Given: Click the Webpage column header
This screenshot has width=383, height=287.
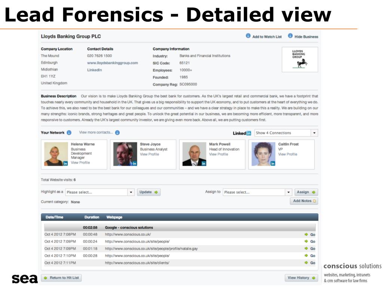Looking at the screenshot, I should (114, 217).
